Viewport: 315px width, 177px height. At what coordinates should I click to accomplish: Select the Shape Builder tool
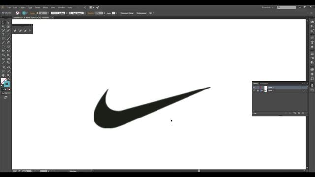3,55
